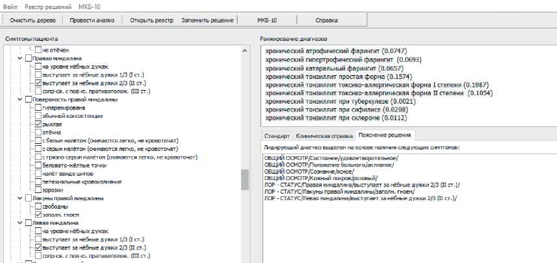Switch to the Стандарт tab
557x263 pixels.
pyautogui.click(x=277, y=136)
